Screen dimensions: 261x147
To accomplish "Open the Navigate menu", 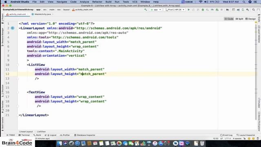I will 62,2.
